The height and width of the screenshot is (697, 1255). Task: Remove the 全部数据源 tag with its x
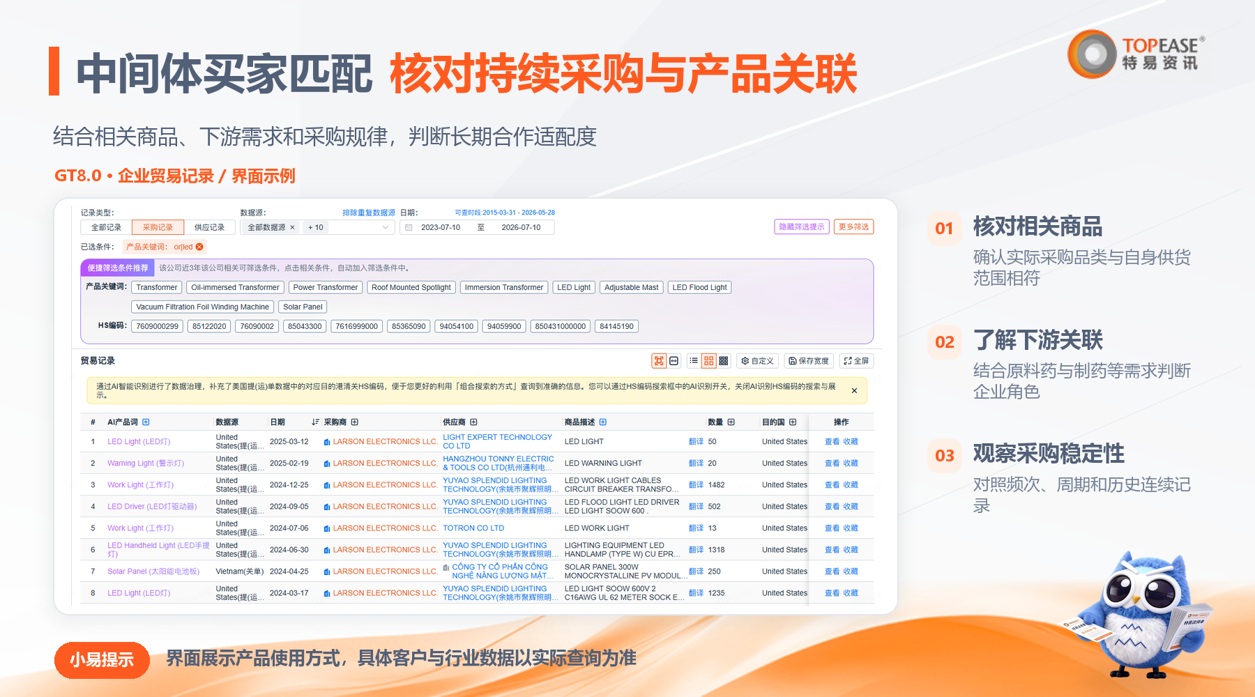292,227
